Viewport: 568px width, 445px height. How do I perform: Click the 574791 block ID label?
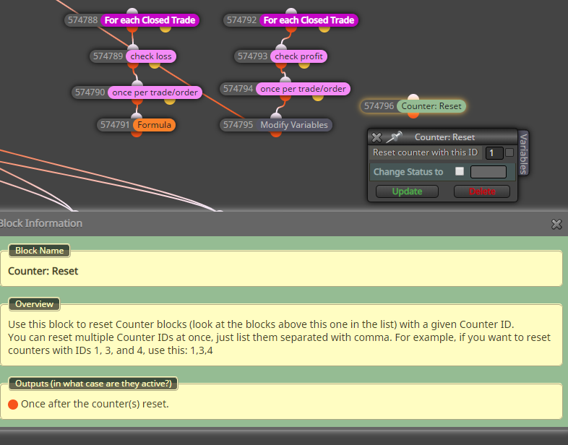pos(115,125)
